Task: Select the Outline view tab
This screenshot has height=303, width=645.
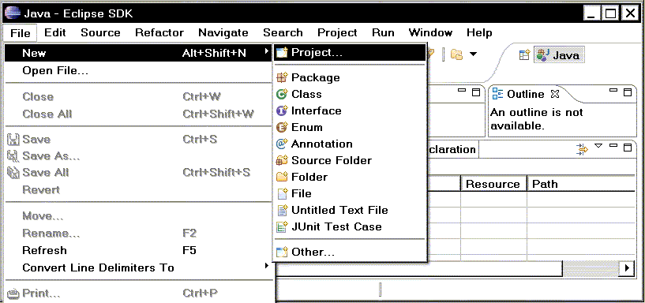Action: (525, 94)
